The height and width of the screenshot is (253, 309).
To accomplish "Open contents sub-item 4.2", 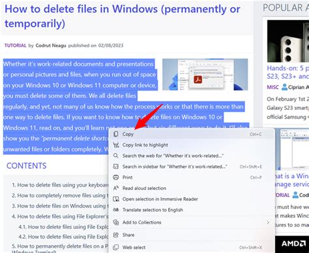I will click(x=63, y=237).
